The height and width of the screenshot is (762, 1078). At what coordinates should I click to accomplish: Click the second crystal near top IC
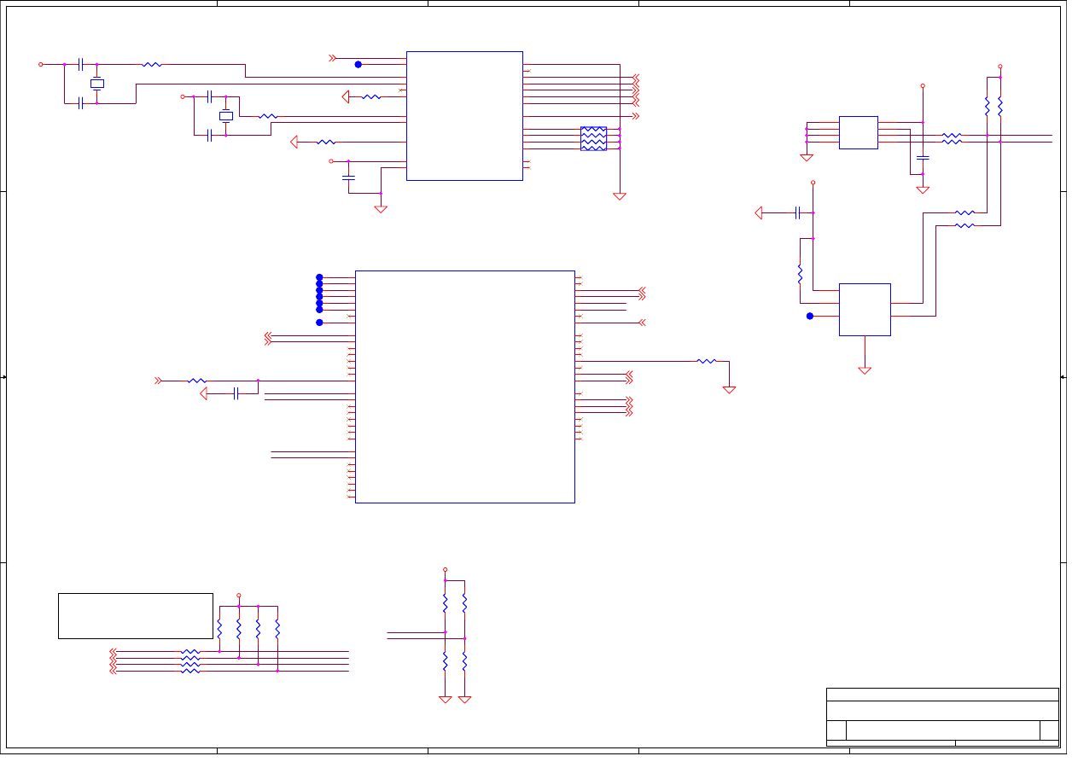225,116
